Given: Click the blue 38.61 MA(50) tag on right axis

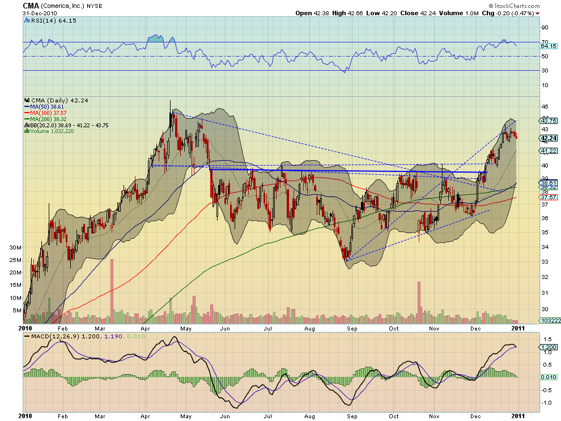Looking at the screenshot, I should 549,183.
